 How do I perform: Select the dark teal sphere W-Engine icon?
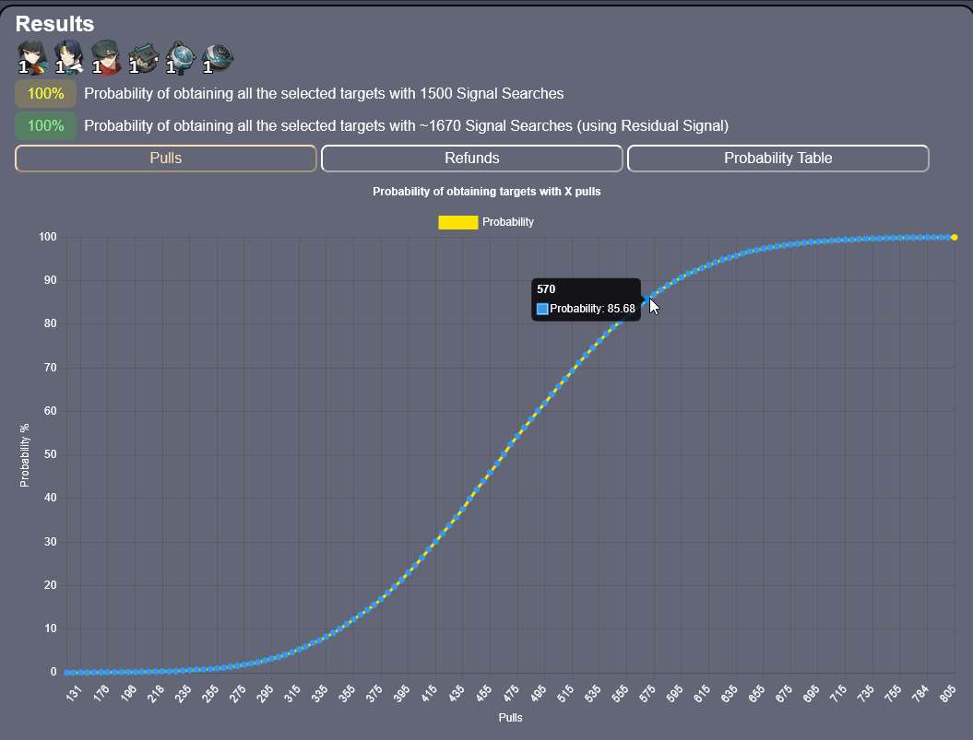(x=218, y=58)
